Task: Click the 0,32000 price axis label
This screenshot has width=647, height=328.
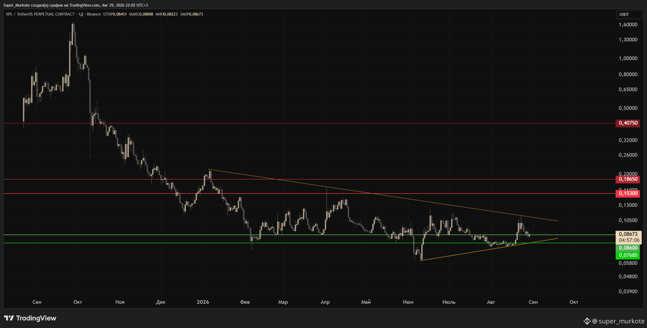Action: point(628,140)
